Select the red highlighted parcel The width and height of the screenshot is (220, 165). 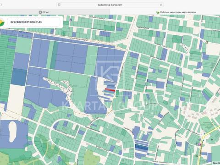110,90
